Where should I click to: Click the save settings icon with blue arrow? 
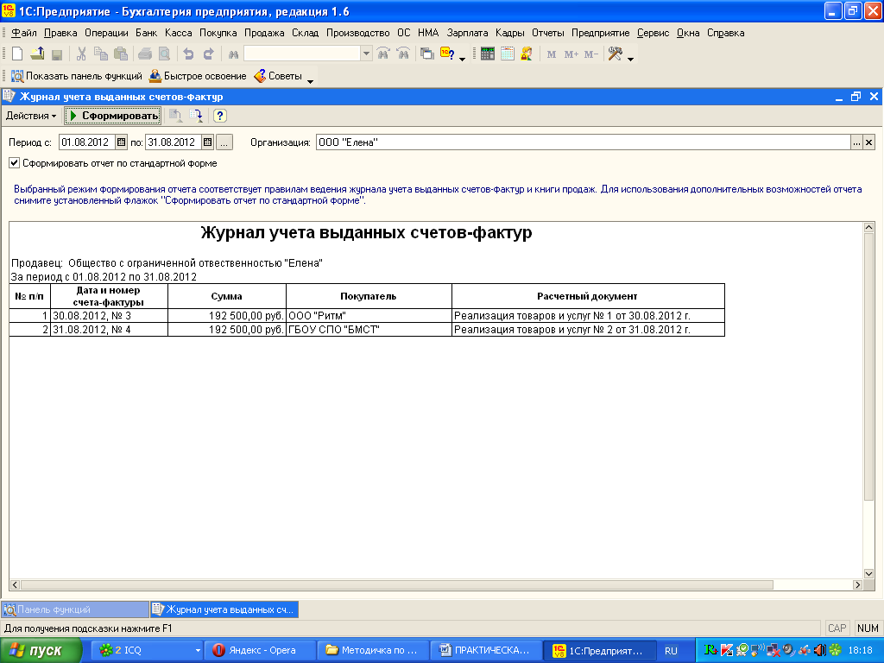pos(196,116)
